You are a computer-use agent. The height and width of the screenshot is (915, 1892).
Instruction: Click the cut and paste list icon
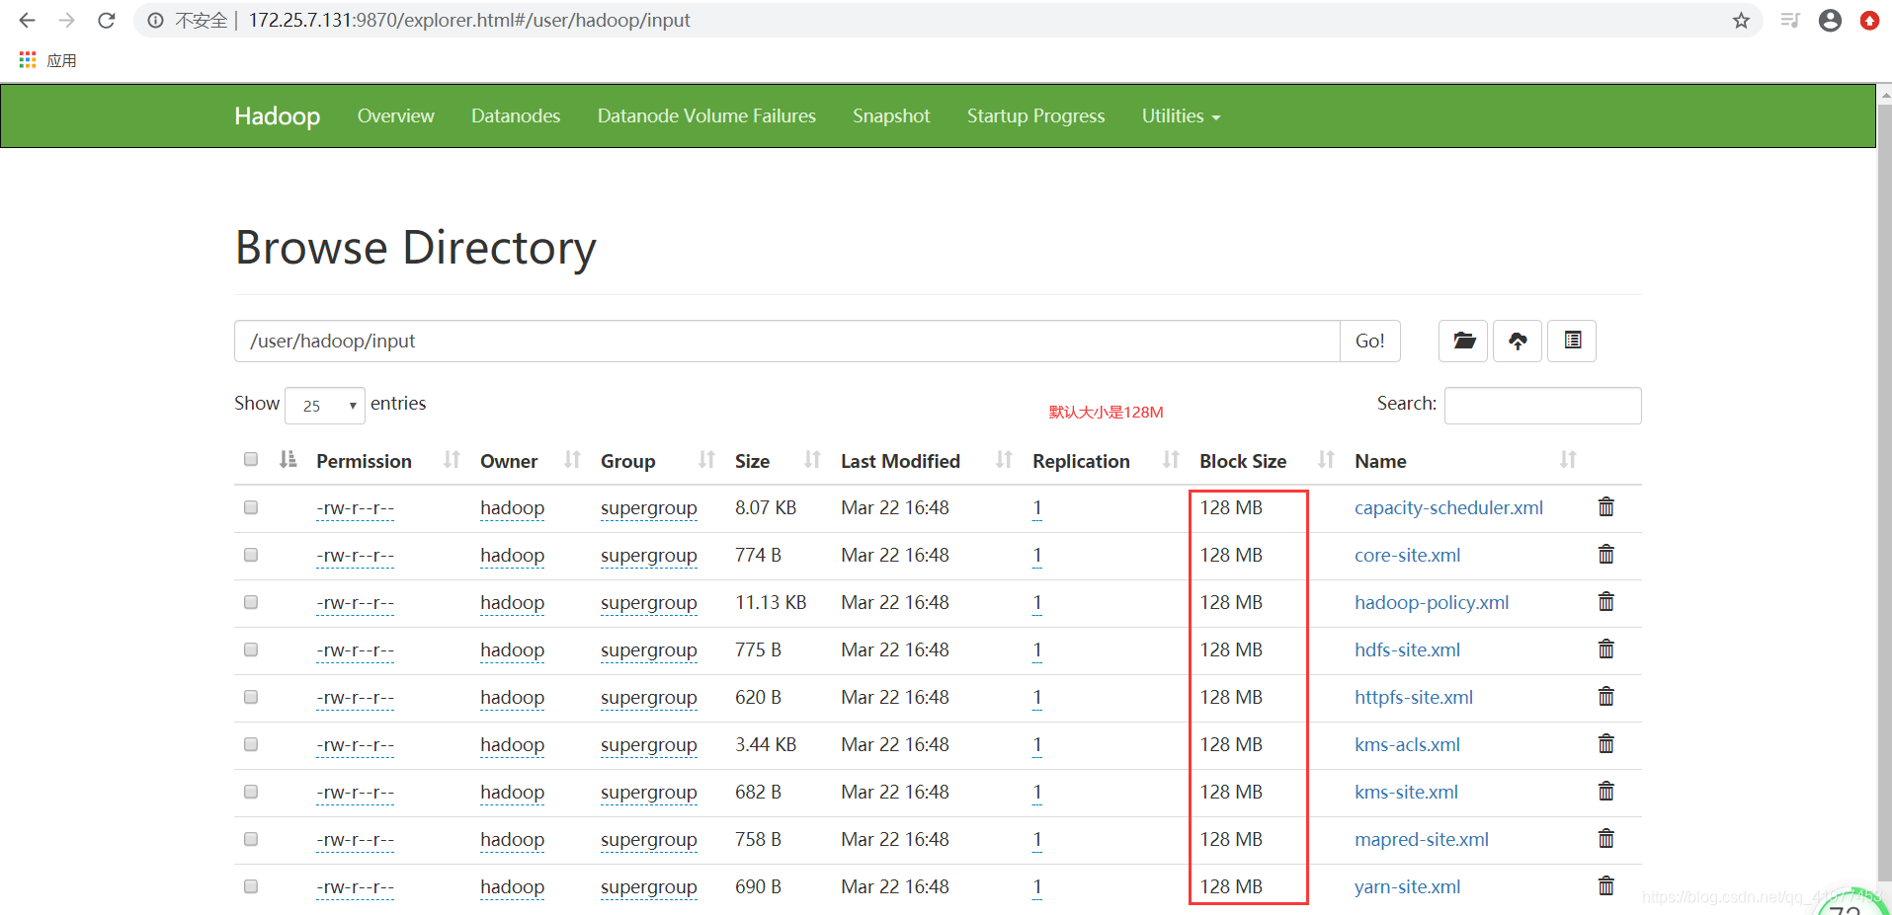pos(1572,341)
